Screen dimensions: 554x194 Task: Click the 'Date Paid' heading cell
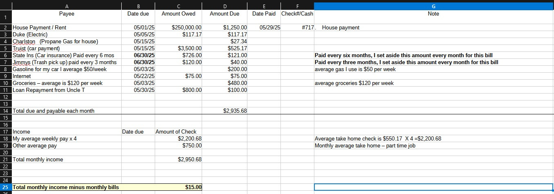(x=264, y=17)
